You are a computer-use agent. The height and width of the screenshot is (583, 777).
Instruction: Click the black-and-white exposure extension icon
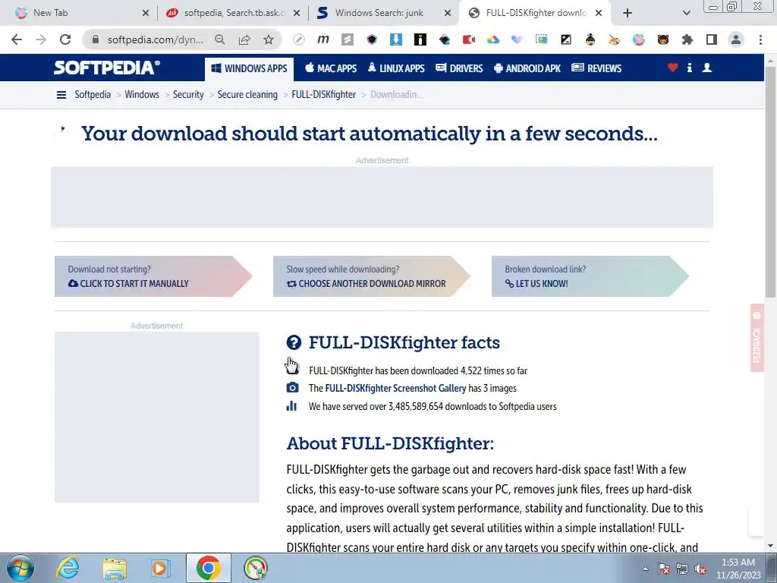pyautogui.click(x=566, y=39)
